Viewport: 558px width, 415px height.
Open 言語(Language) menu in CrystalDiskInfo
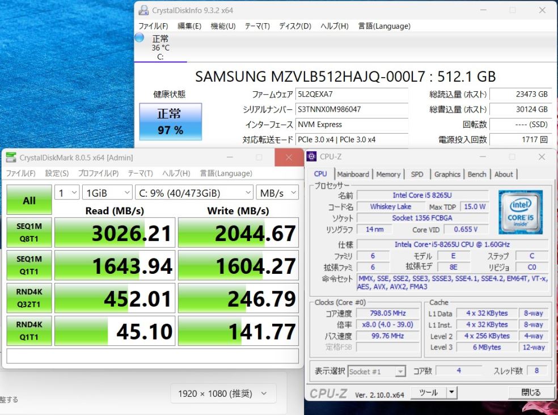(384, 26)
